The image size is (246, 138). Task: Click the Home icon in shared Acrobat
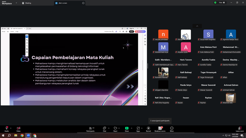pos(8,28)
